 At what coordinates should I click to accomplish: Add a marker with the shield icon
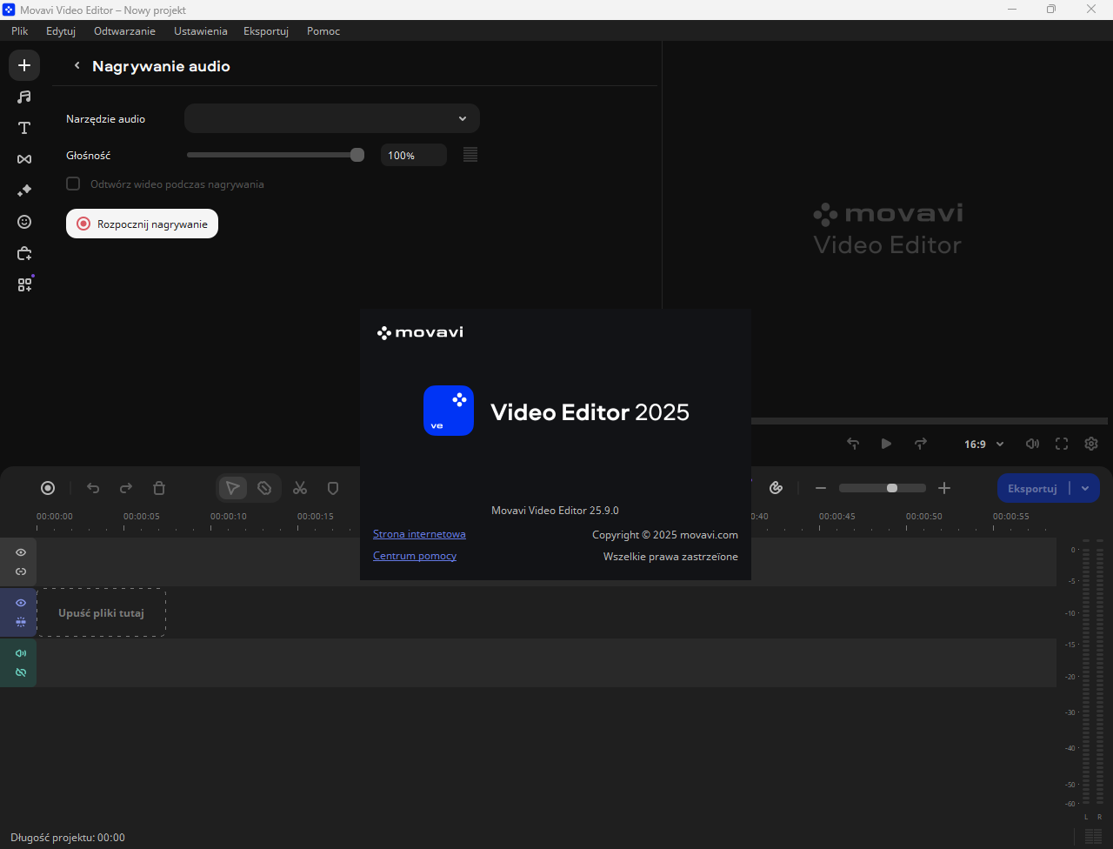(x=333, y=488)
